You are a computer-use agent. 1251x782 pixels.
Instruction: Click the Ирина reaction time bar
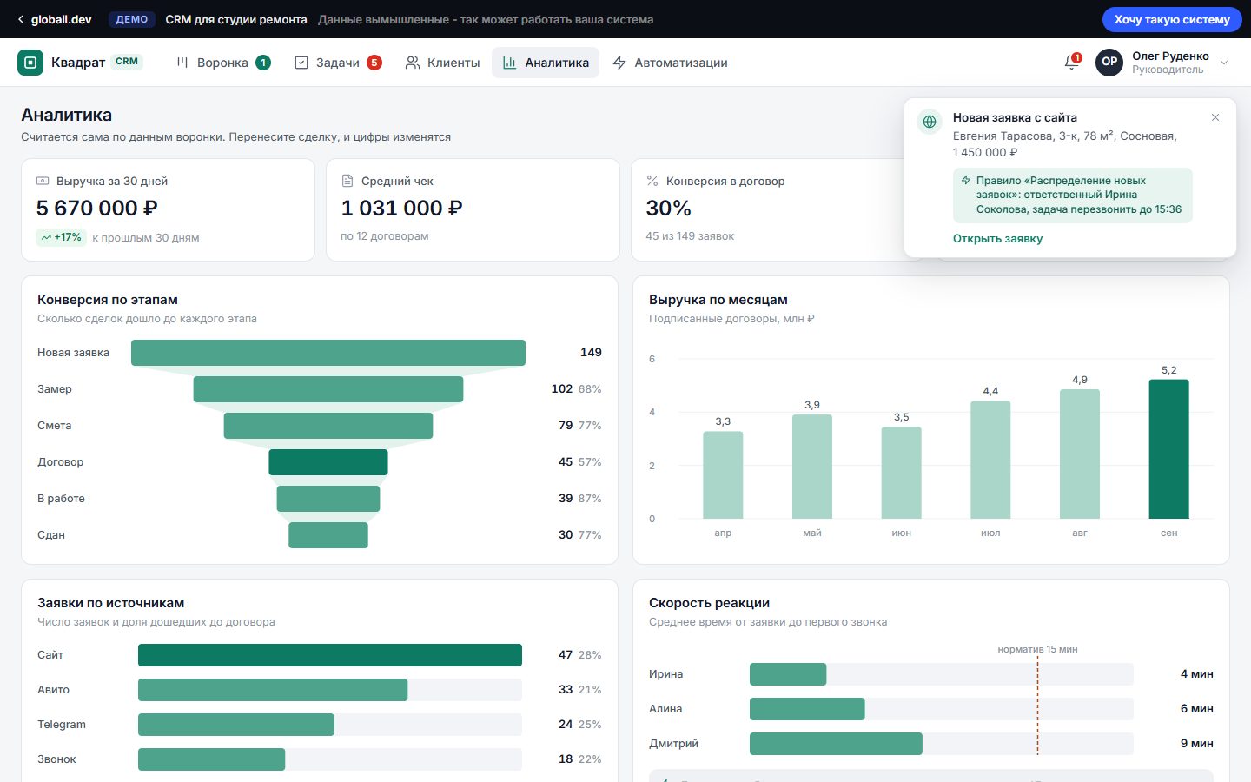[x=788, y=674]
